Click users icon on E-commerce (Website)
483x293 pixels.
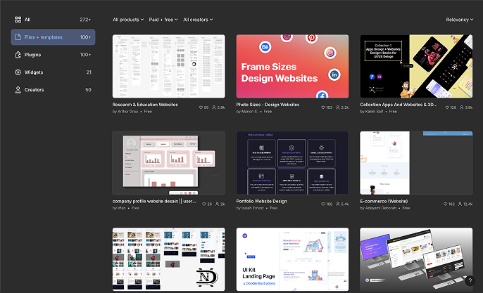pos(460,204)
